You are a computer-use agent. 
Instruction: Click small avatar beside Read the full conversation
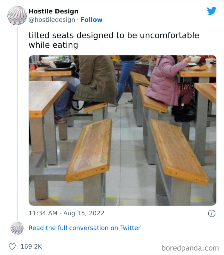pyautogui.click(x=17, y=228)
